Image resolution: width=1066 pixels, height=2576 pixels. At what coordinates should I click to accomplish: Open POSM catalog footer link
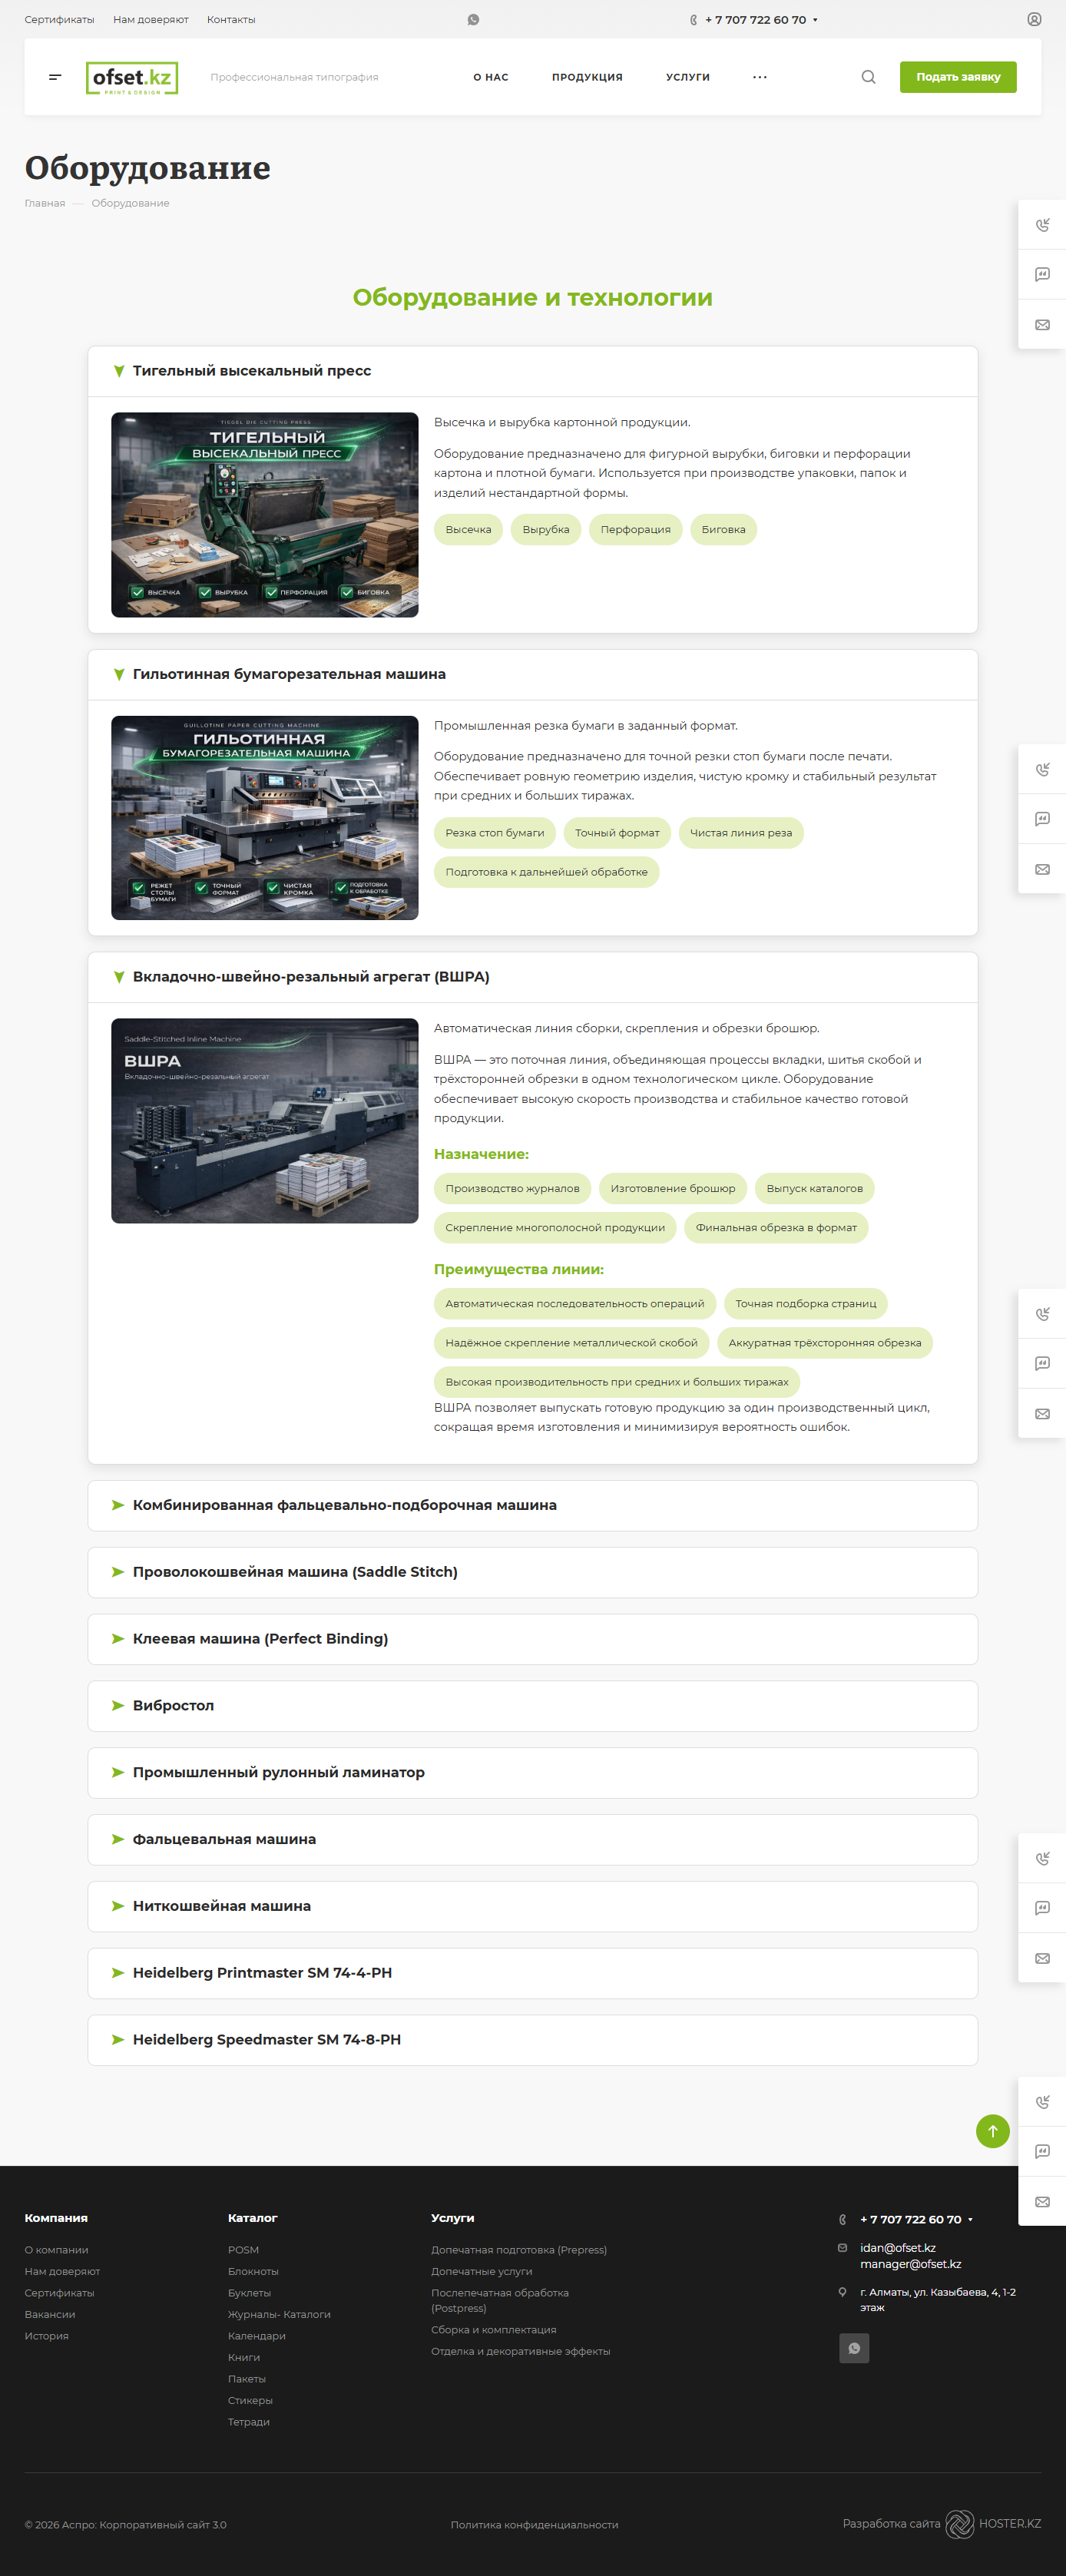point(243,2250)
